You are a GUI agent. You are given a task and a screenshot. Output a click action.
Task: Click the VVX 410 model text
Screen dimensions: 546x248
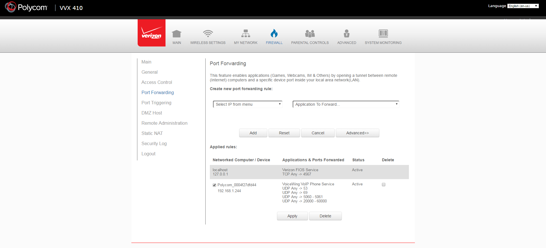pos(71,8)
